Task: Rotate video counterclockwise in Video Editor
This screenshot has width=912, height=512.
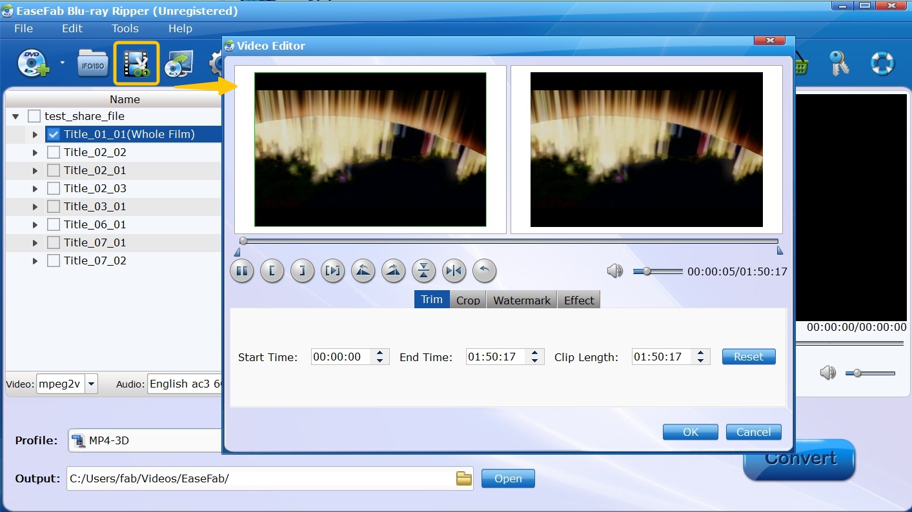Action: pos(363,271)
